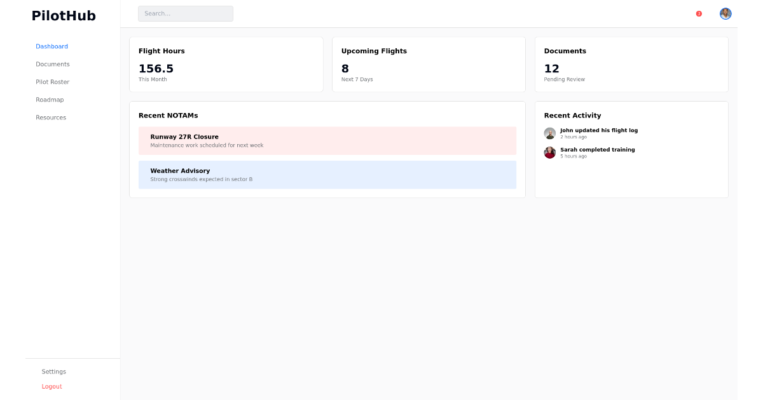Open Settings from the sidebar
The height and width of the screenshot is (400, 763).
click(x=53, y=371)
